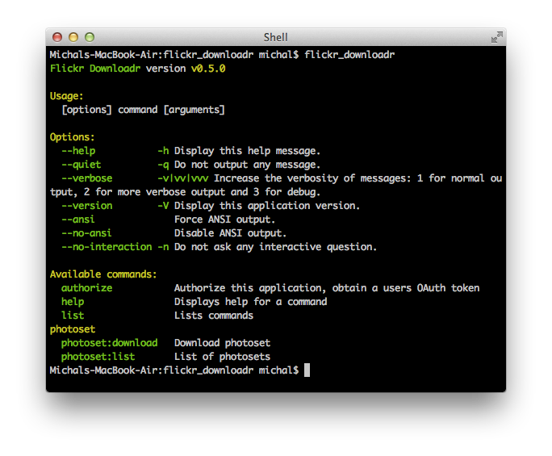Click 'Do not output any message.' description
Image resolution: width=552 pixels, height=456 pixels.
(x=247, y=165)
